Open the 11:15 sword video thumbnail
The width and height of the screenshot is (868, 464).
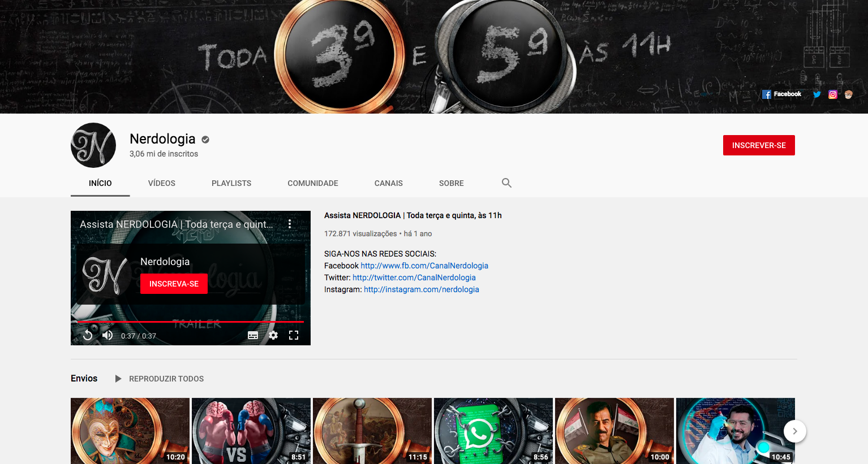tap(372, 431)
